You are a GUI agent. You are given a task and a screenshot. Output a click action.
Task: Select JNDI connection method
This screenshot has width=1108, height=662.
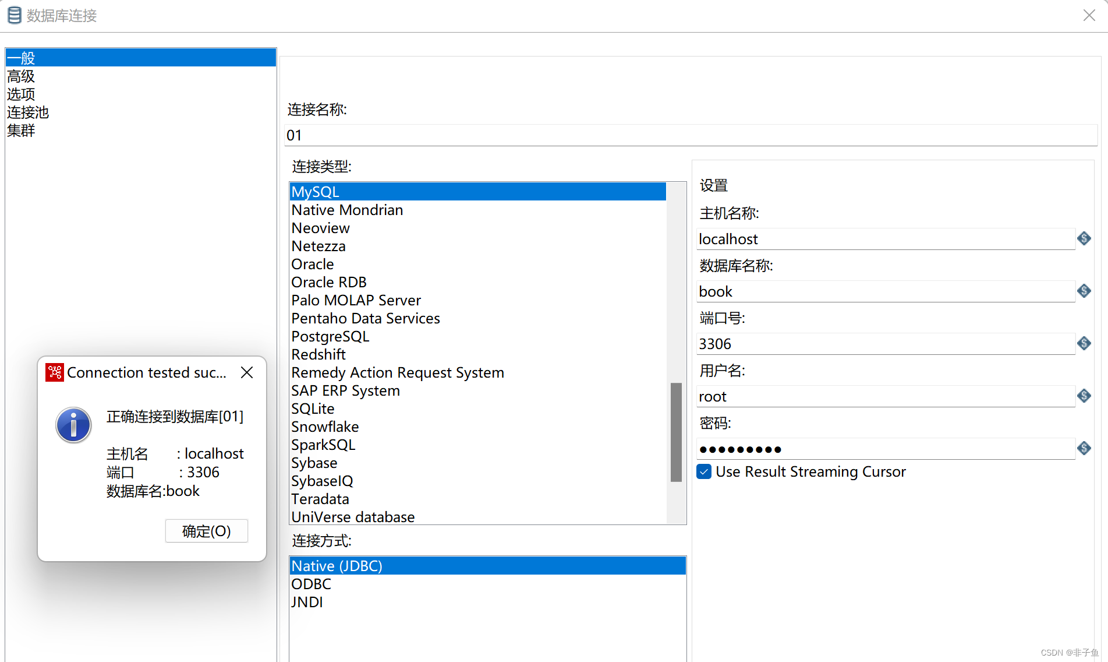[307, 601]
